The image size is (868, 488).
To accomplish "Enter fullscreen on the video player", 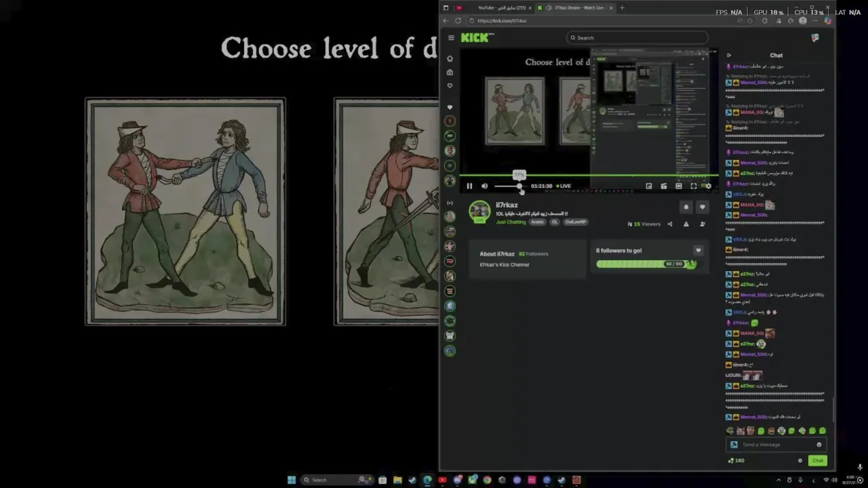I will (694, 186).
